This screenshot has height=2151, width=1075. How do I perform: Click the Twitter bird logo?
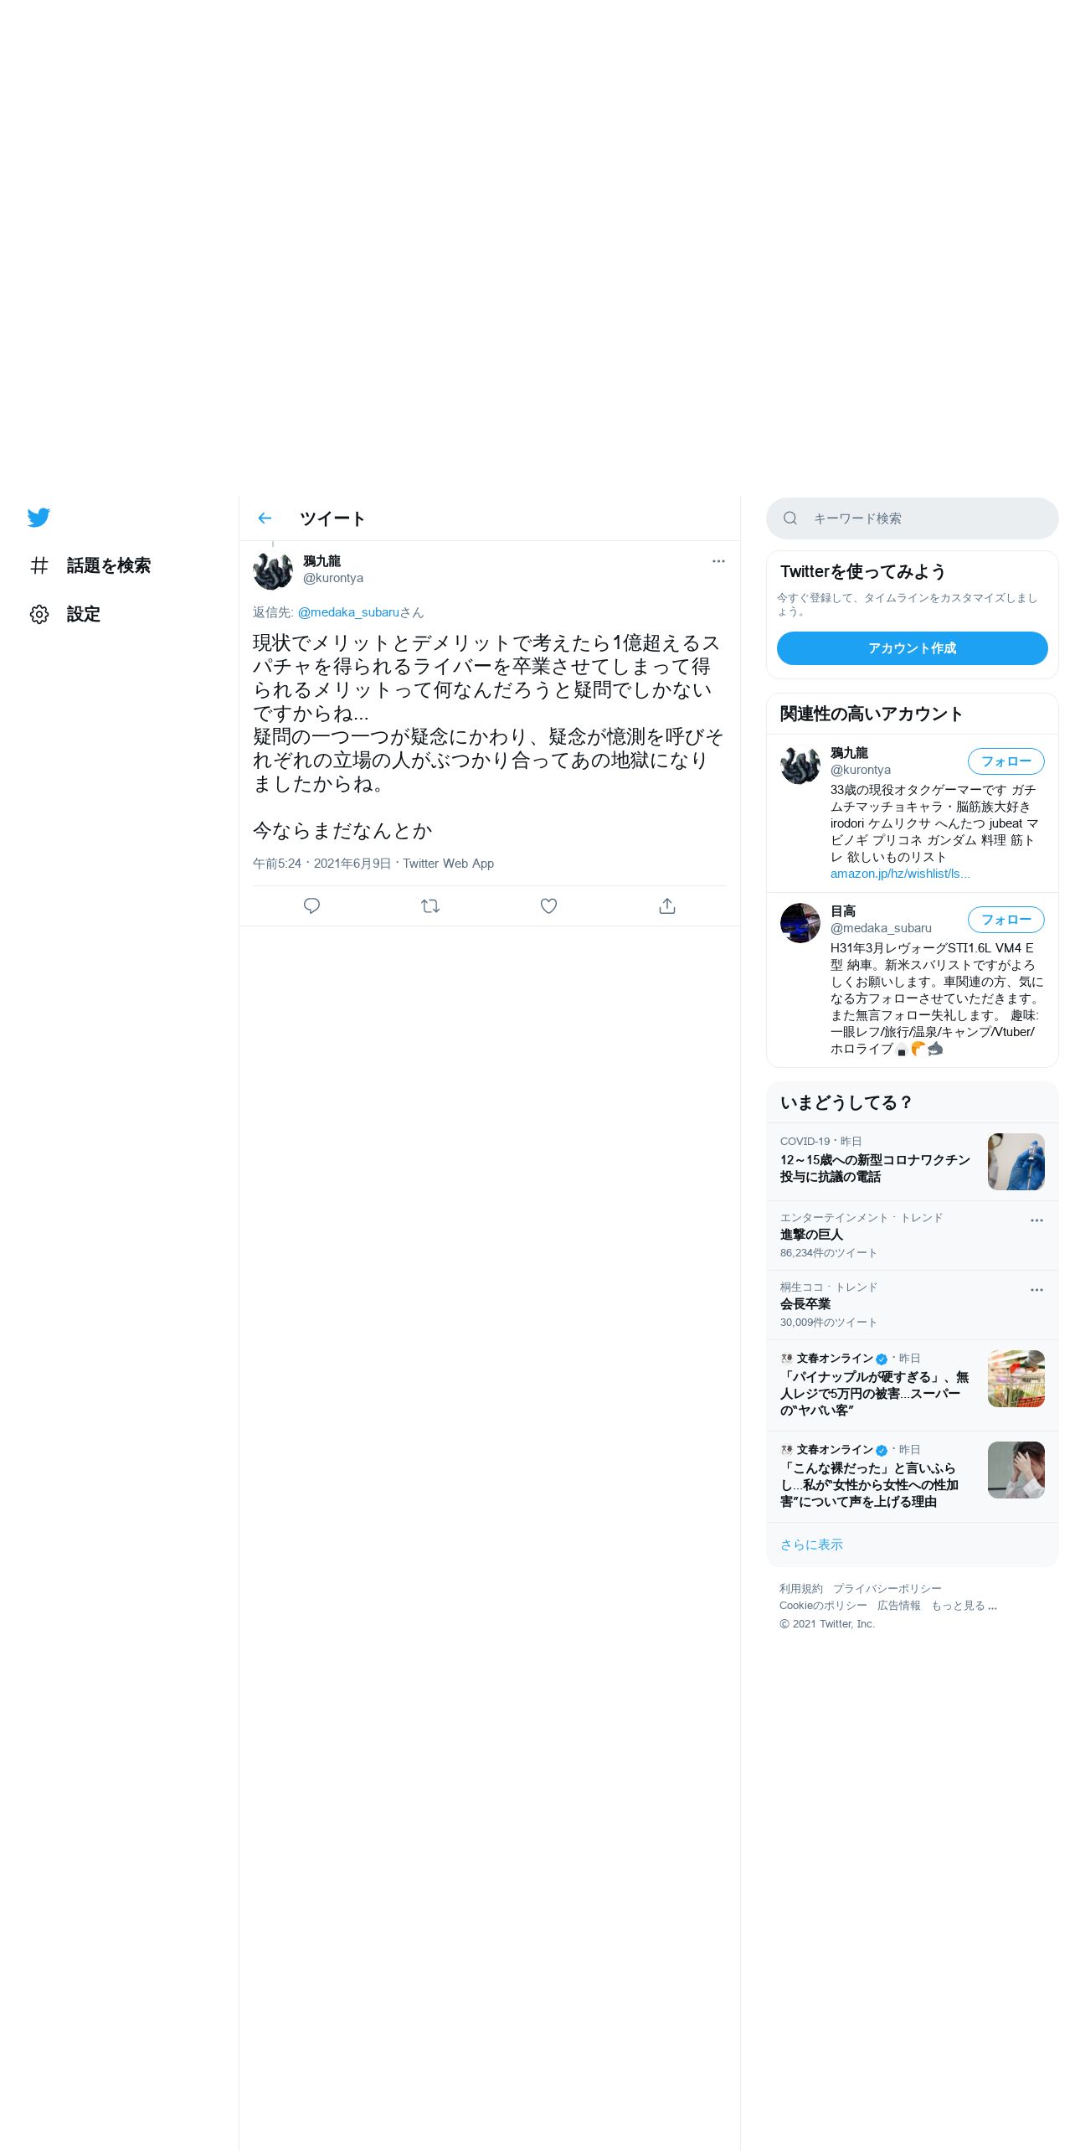pyautogui.click(x=39, y=518)
